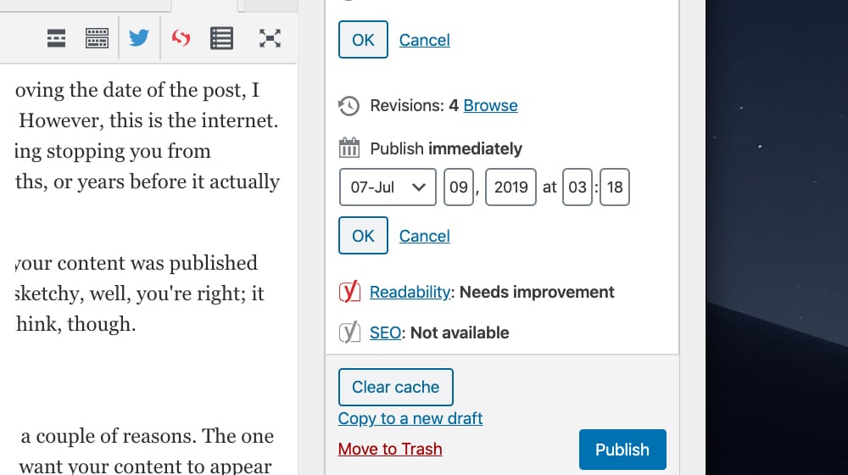Click the Yoast readability icon
Viewport: 848px width, 475px height.
[349, 292]
